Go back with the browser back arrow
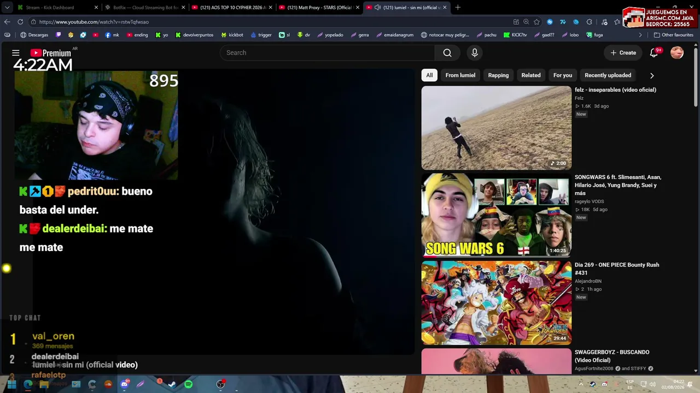Viewport: 700px width, 393px height. [x=7, y=22]
